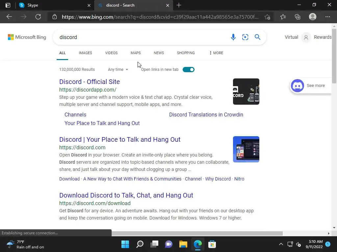Viewport: 337px width, 252px height.
Task: Click the horizontal scrollbar thumb
Action: 197,233
